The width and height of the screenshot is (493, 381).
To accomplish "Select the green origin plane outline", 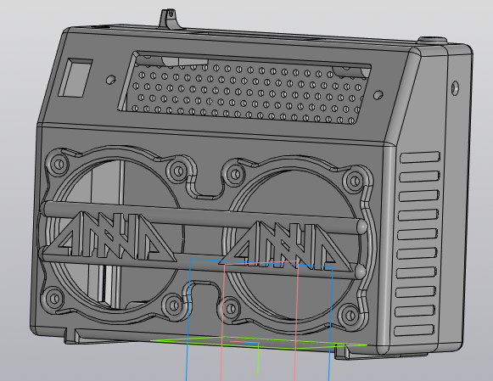I will (259, 343).
